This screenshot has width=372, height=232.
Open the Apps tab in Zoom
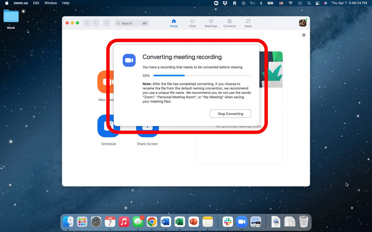[x=248, y=23]
